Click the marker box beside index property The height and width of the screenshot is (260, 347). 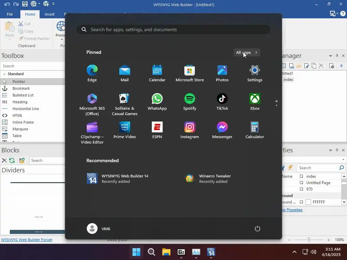(301, 176)
